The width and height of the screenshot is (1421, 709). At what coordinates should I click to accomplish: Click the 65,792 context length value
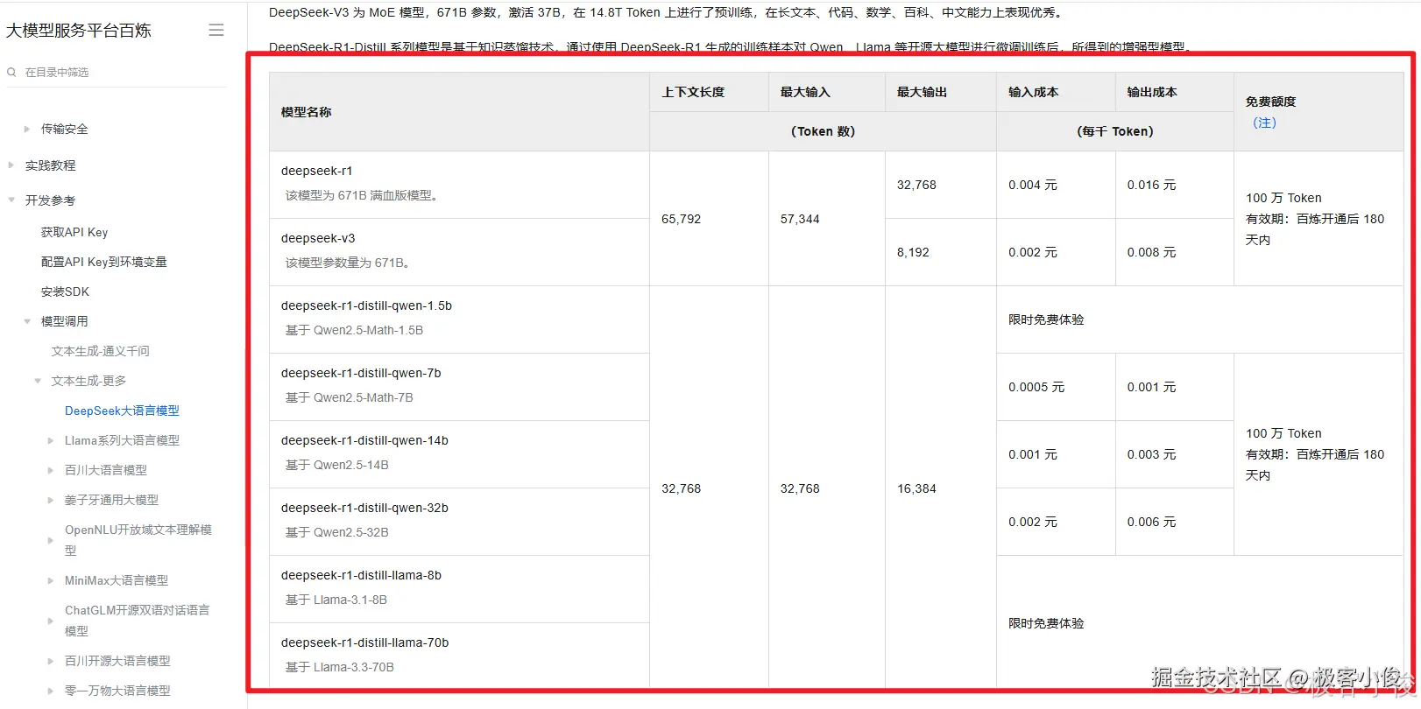(x=682, y=219)
